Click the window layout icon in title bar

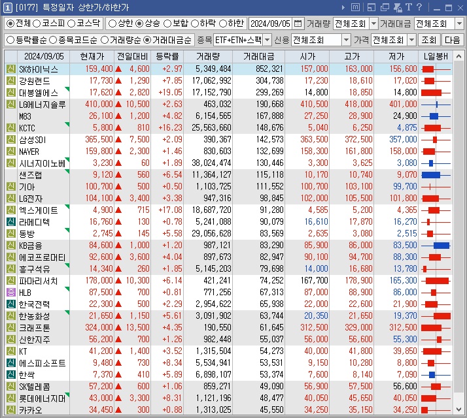pyautogui.click(x=371, y=7)
